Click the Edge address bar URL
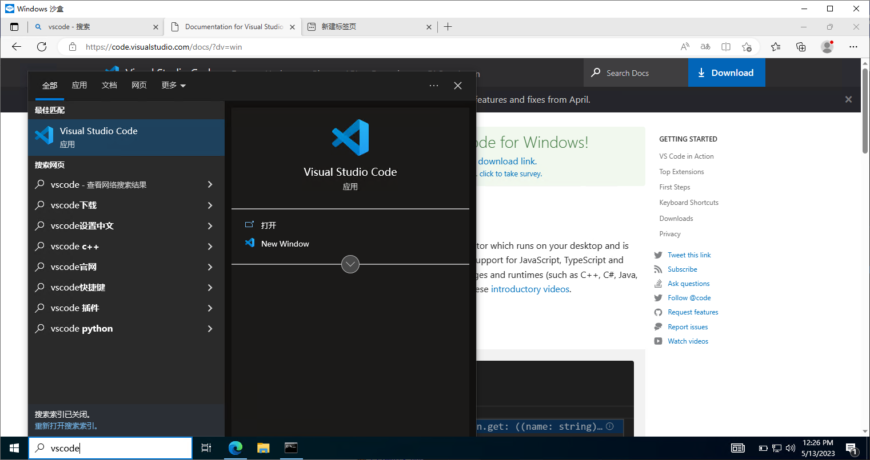 pyautogui.click(x=163, y=47)
